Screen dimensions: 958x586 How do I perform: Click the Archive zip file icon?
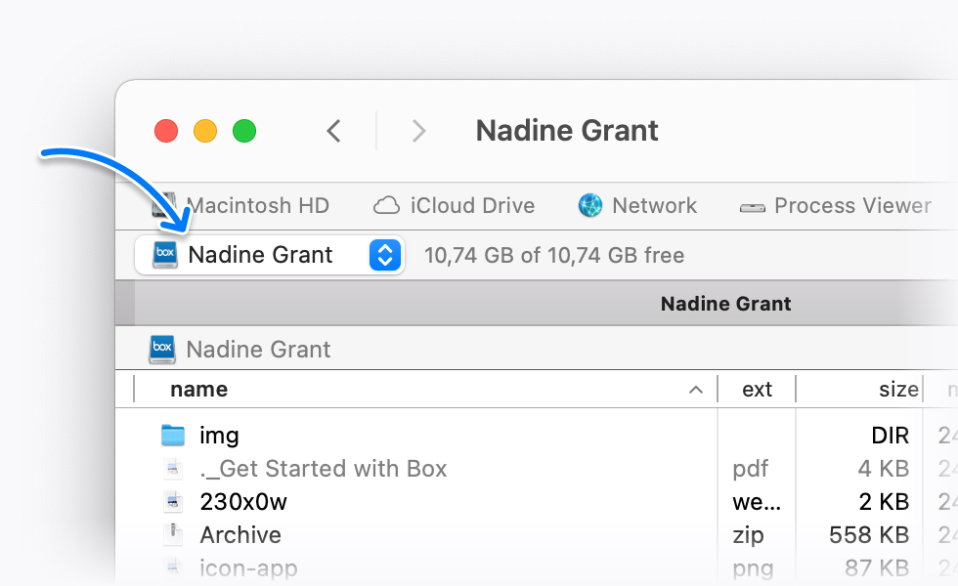coord(173,534)
